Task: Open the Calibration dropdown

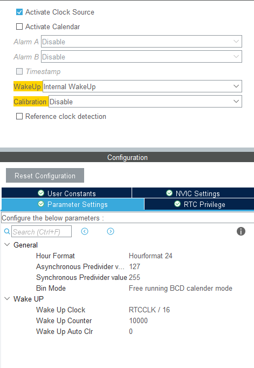Action: pyautogui.click(x=145, y=102)
